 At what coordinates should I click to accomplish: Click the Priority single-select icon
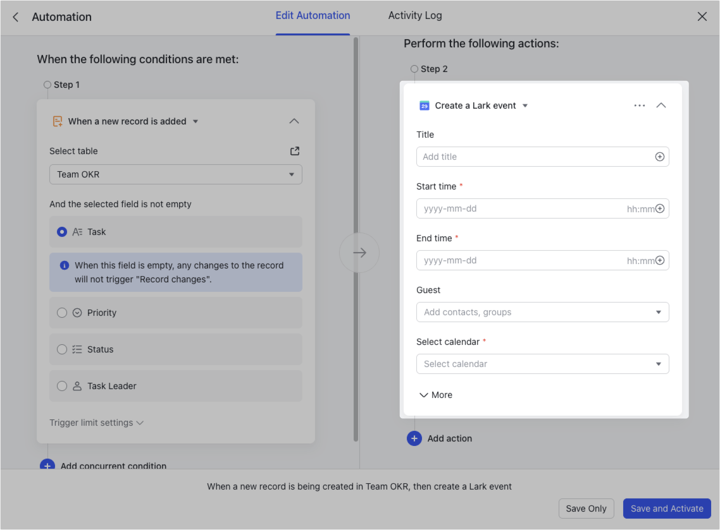pyautogui.click(x=77, y=313)
